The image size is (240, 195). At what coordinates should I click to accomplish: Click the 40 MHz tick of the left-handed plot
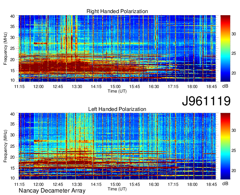pyautogui.click(x=12, y=114)
